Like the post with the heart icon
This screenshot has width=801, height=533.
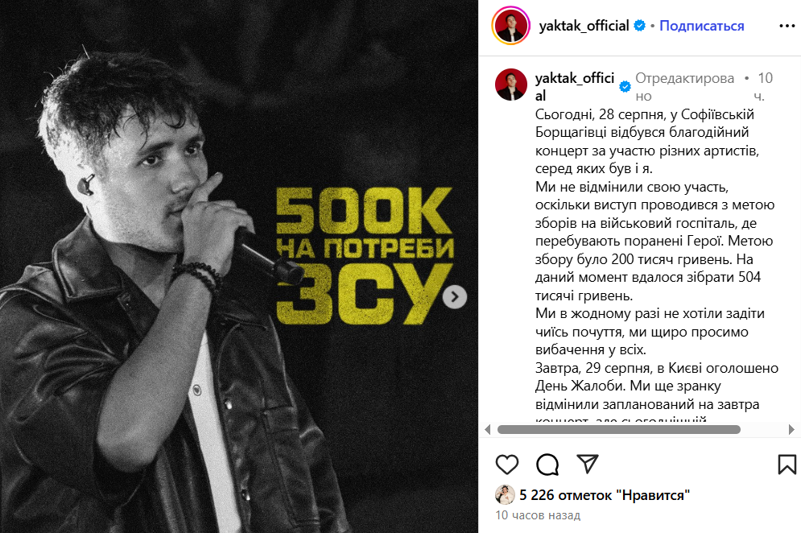coord(506,464)
